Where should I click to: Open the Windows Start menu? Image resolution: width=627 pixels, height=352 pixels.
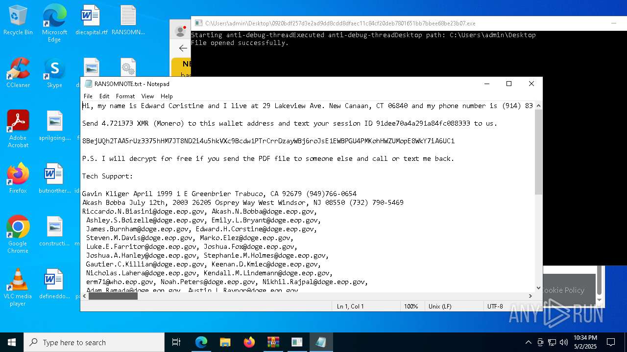[x=12, y=342]
